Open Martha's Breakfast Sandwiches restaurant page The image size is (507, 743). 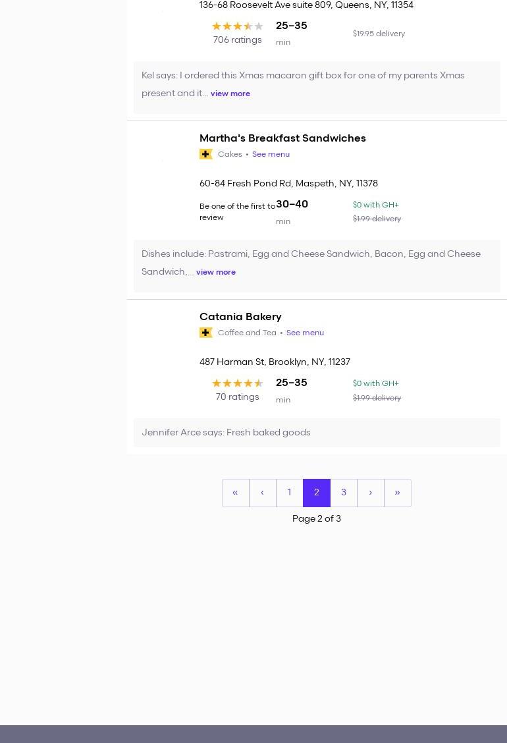click(x=282, y=138)
